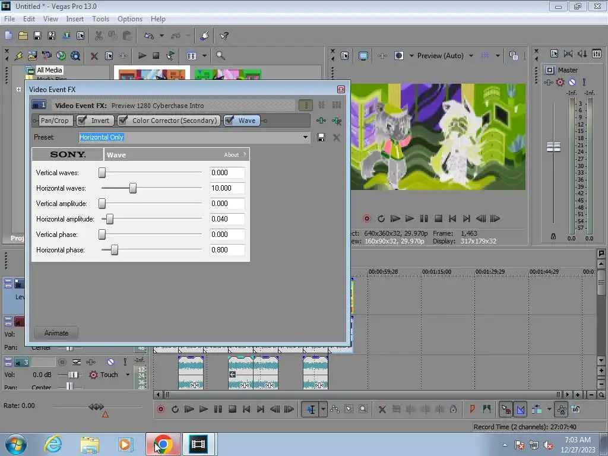
Task: Toggle the Master fader lock icon
Action: pos(553,236)
